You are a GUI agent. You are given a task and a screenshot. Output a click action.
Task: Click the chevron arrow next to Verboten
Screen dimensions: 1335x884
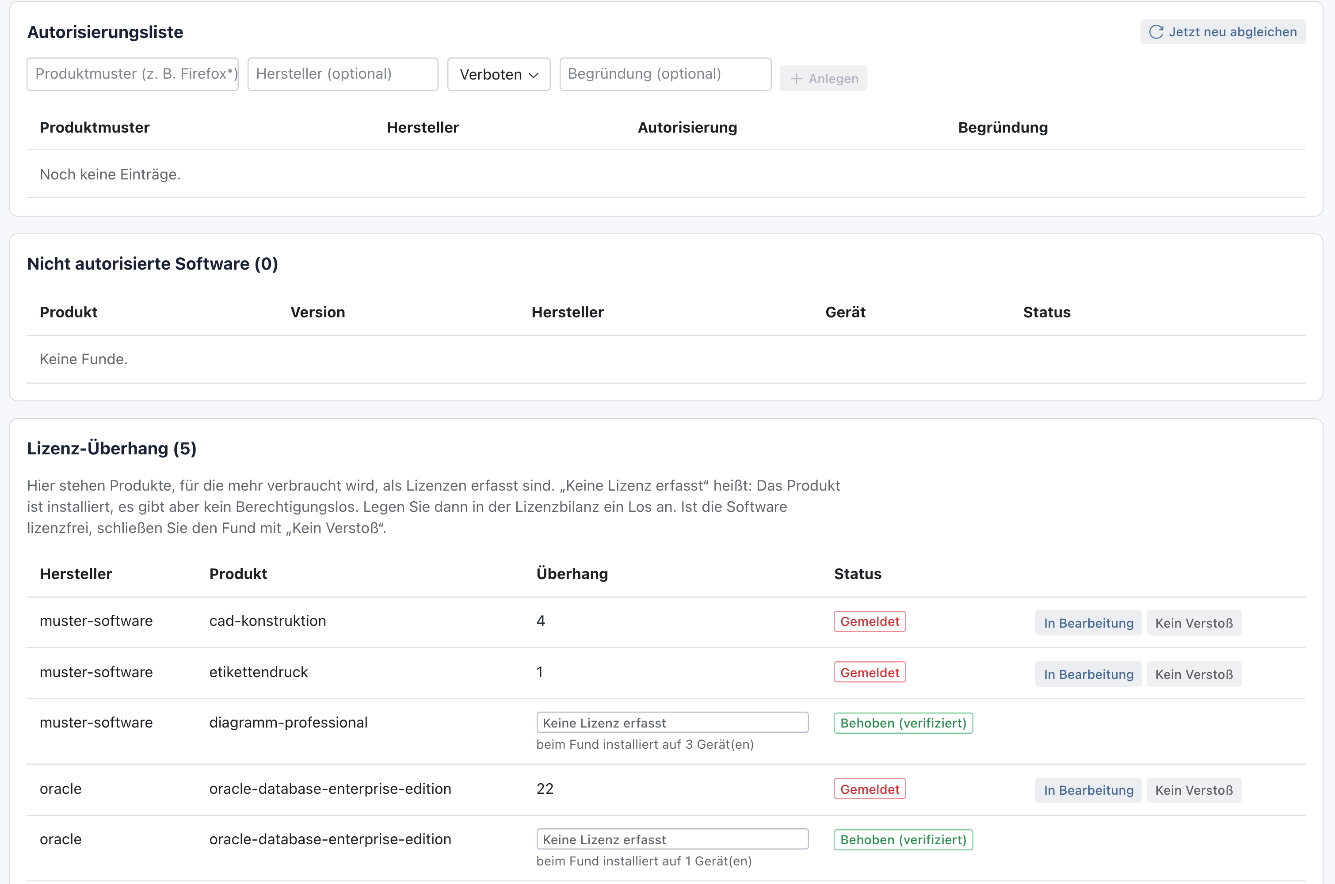[x=533, y=75]
